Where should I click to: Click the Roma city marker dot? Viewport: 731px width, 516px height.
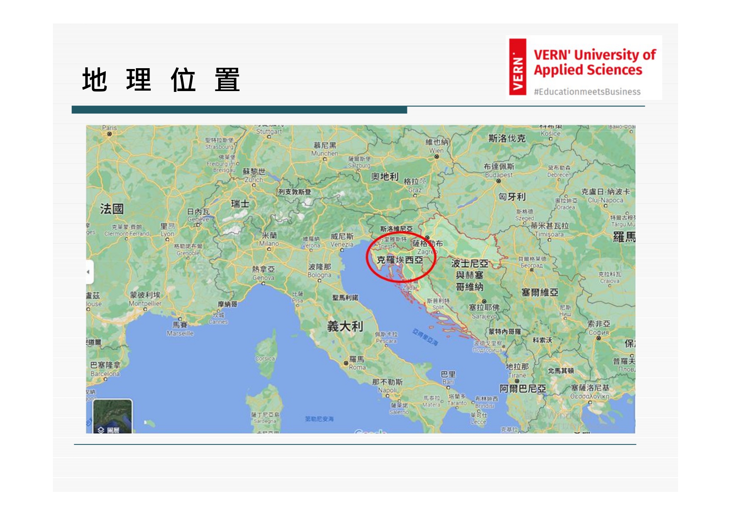click(346, 363)
